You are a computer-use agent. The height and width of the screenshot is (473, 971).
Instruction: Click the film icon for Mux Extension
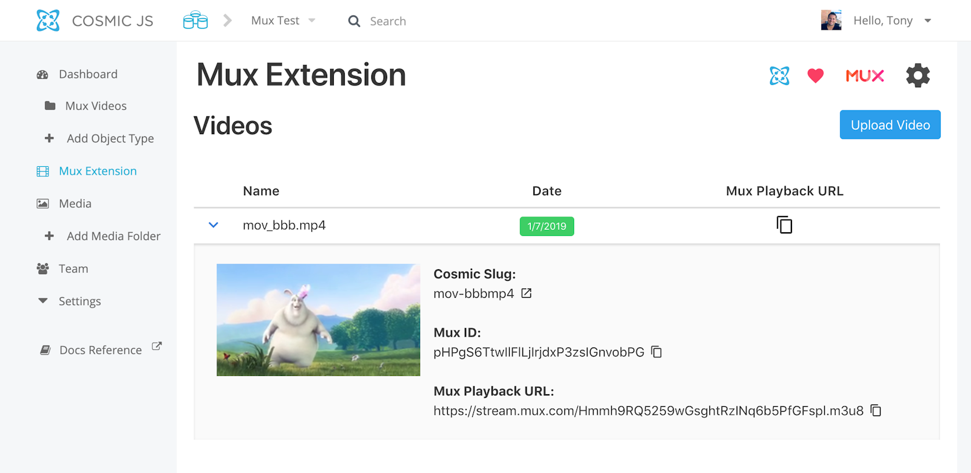[42, 172]
